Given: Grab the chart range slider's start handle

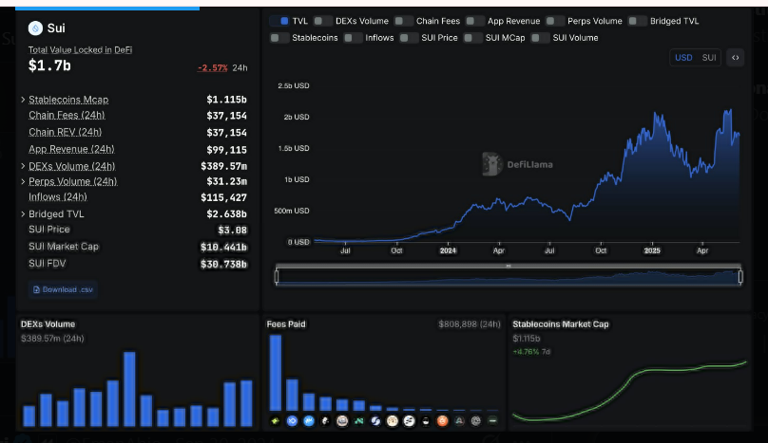Looking at the screenshot, I should [277, 277].
